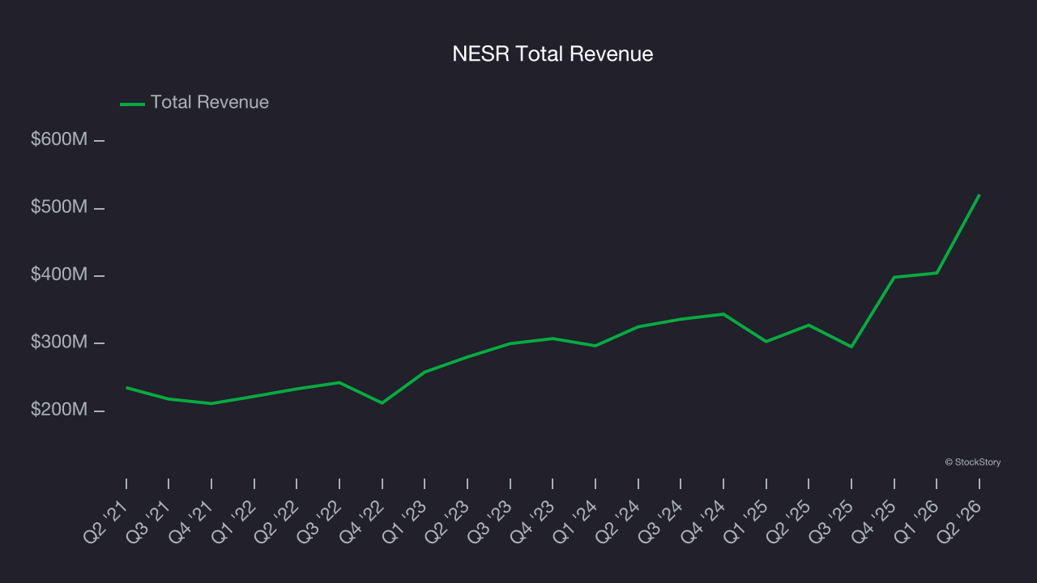
Task: Click the revenue line peak at Q2 '26
Action: [979, 195]
